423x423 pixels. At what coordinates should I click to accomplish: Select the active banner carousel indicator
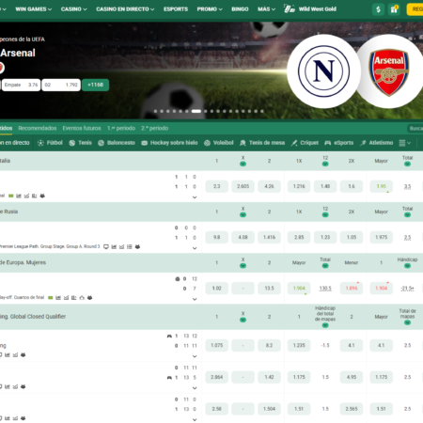(196, 111)
